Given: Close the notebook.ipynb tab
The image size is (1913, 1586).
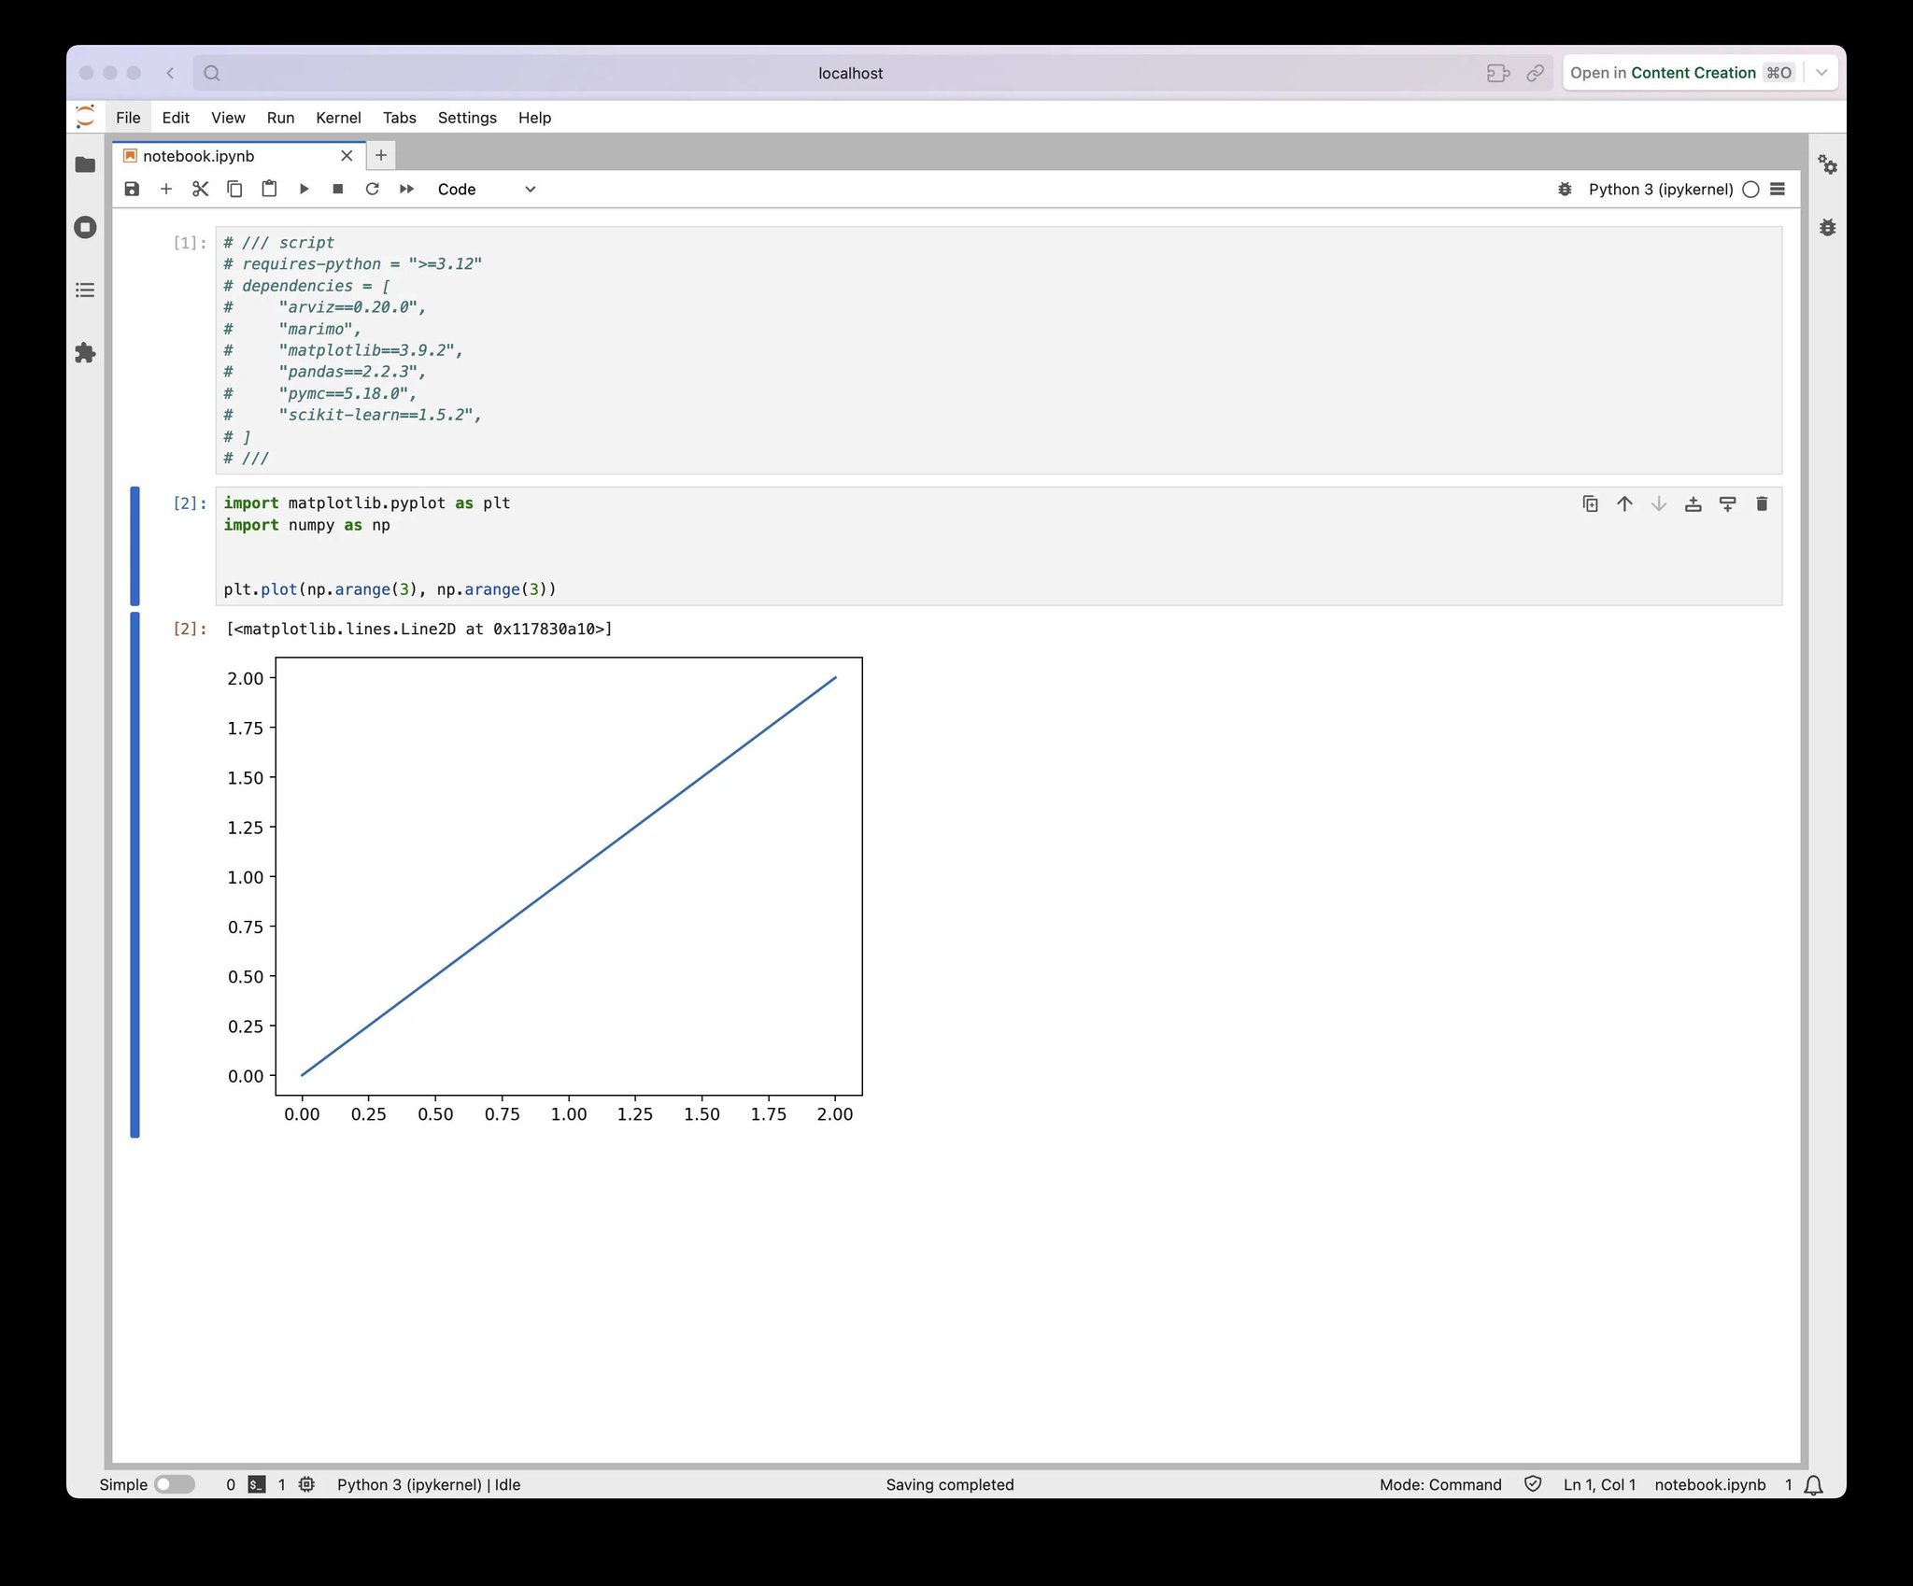Looking at the screenshot, I should [347, 156].
